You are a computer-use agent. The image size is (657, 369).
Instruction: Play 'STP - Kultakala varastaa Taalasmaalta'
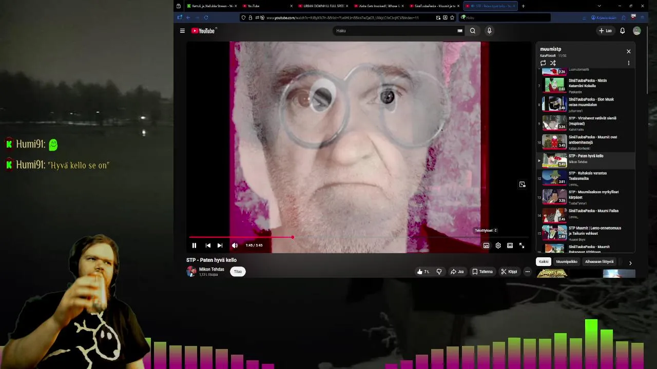pyautogui.click(x=586, y=178)
